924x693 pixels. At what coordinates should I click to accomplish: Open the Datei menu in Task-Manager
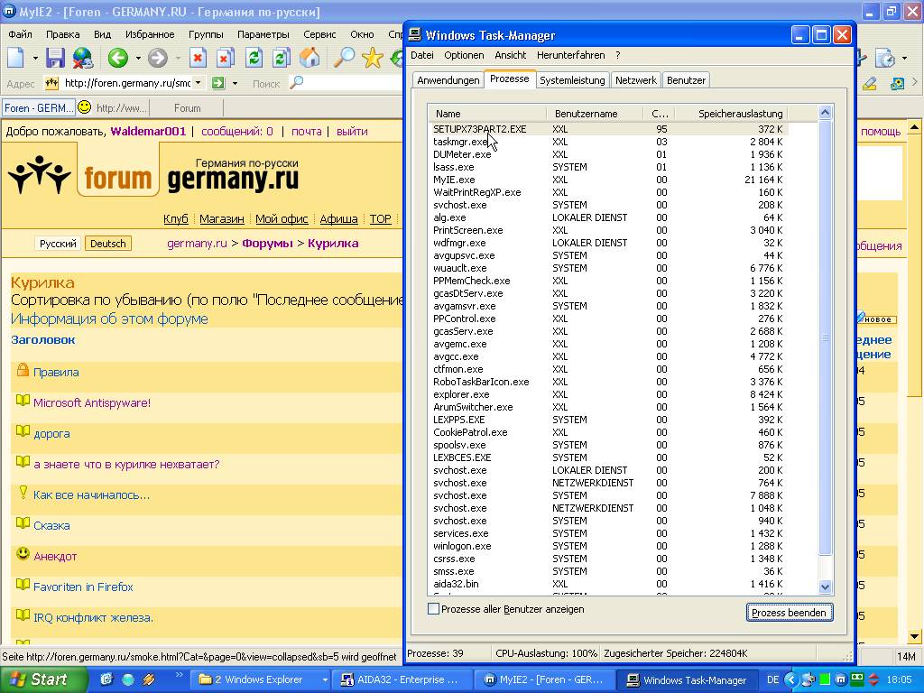pos(422,55)
